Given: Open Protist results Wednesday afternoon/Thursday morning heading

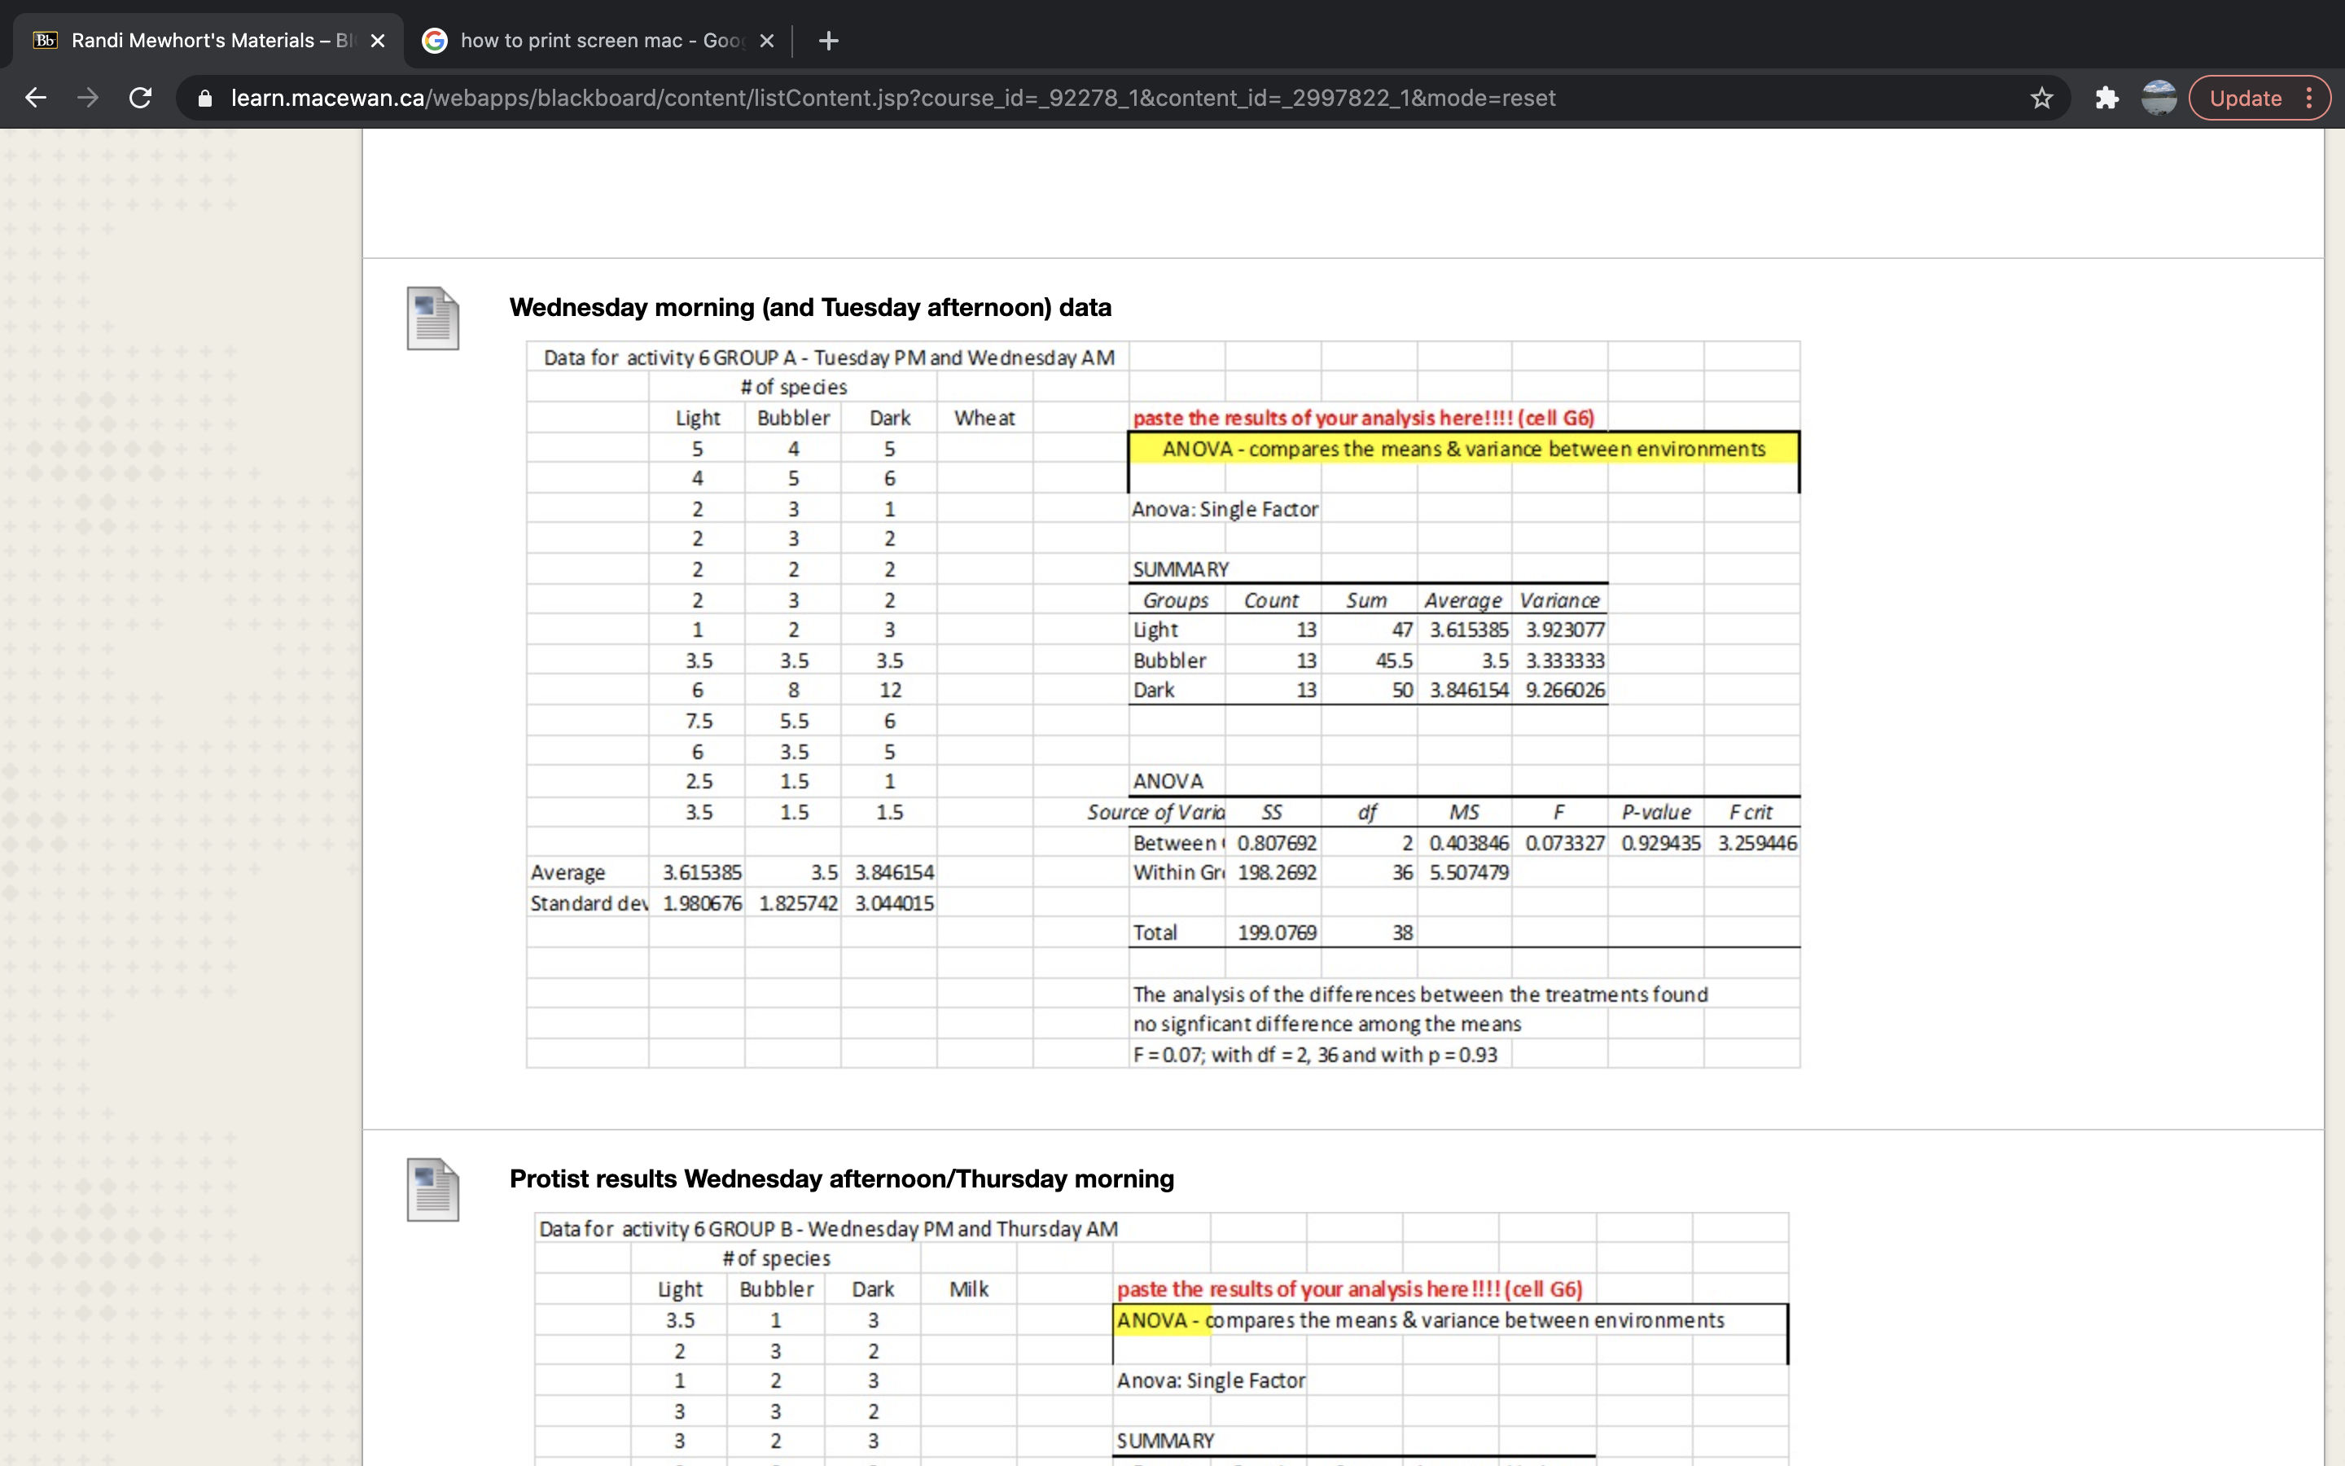Looking at the screenshot, I should tap(841, 1178).
